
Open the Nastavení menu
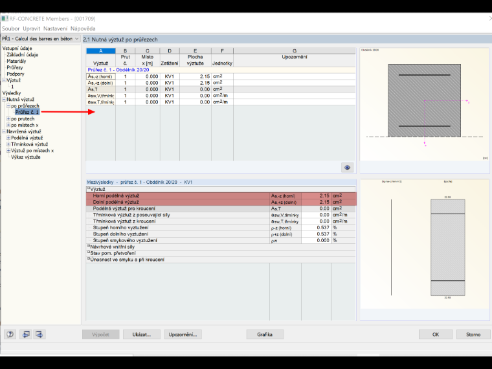pos(55,28)
